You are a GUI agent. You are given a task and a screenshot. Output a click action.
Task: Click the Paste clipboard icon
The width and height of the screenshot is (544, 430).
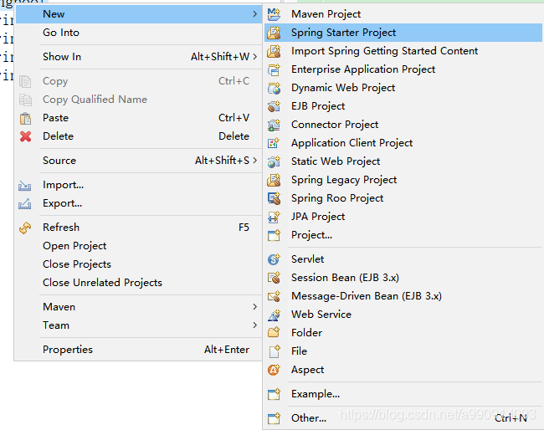point(25,118)
